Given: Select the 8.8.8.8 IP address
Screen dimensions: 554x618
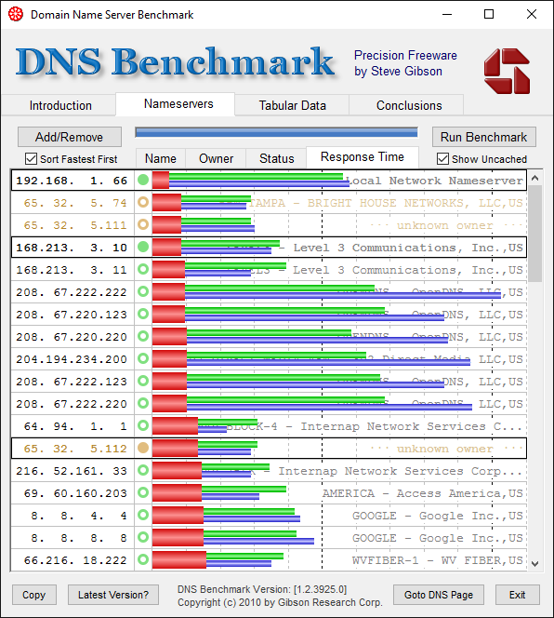Looking at the screenshot, I should pyautogui.click(x=79, y=538).
